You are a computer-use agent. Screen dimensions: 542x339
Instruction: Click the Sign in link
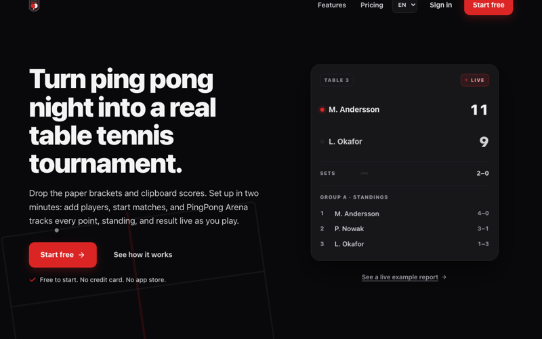tap(441, 5)
